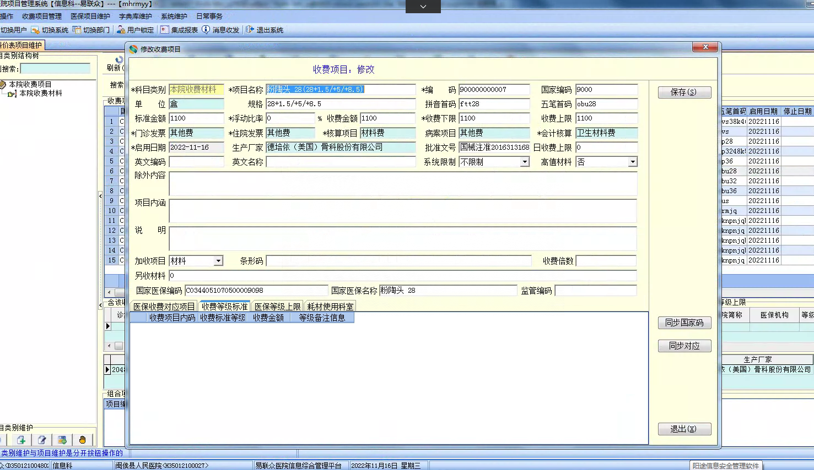This screenshot has height=470, width=814.
Task: Click the 收费标准等级 column header
Action: (222, 318)
